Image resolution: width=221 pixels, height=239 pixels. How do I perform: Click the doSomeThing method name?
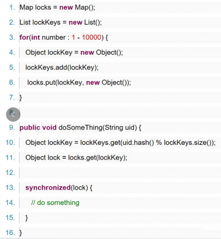pos(80,128)
